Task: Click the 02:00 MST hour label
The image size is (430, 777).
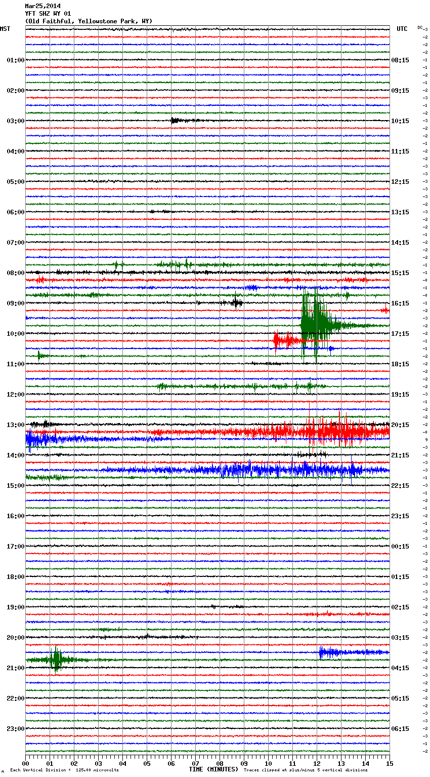Action: (16, 91)
